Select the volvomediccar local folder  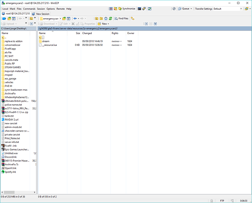coord(12,45)
